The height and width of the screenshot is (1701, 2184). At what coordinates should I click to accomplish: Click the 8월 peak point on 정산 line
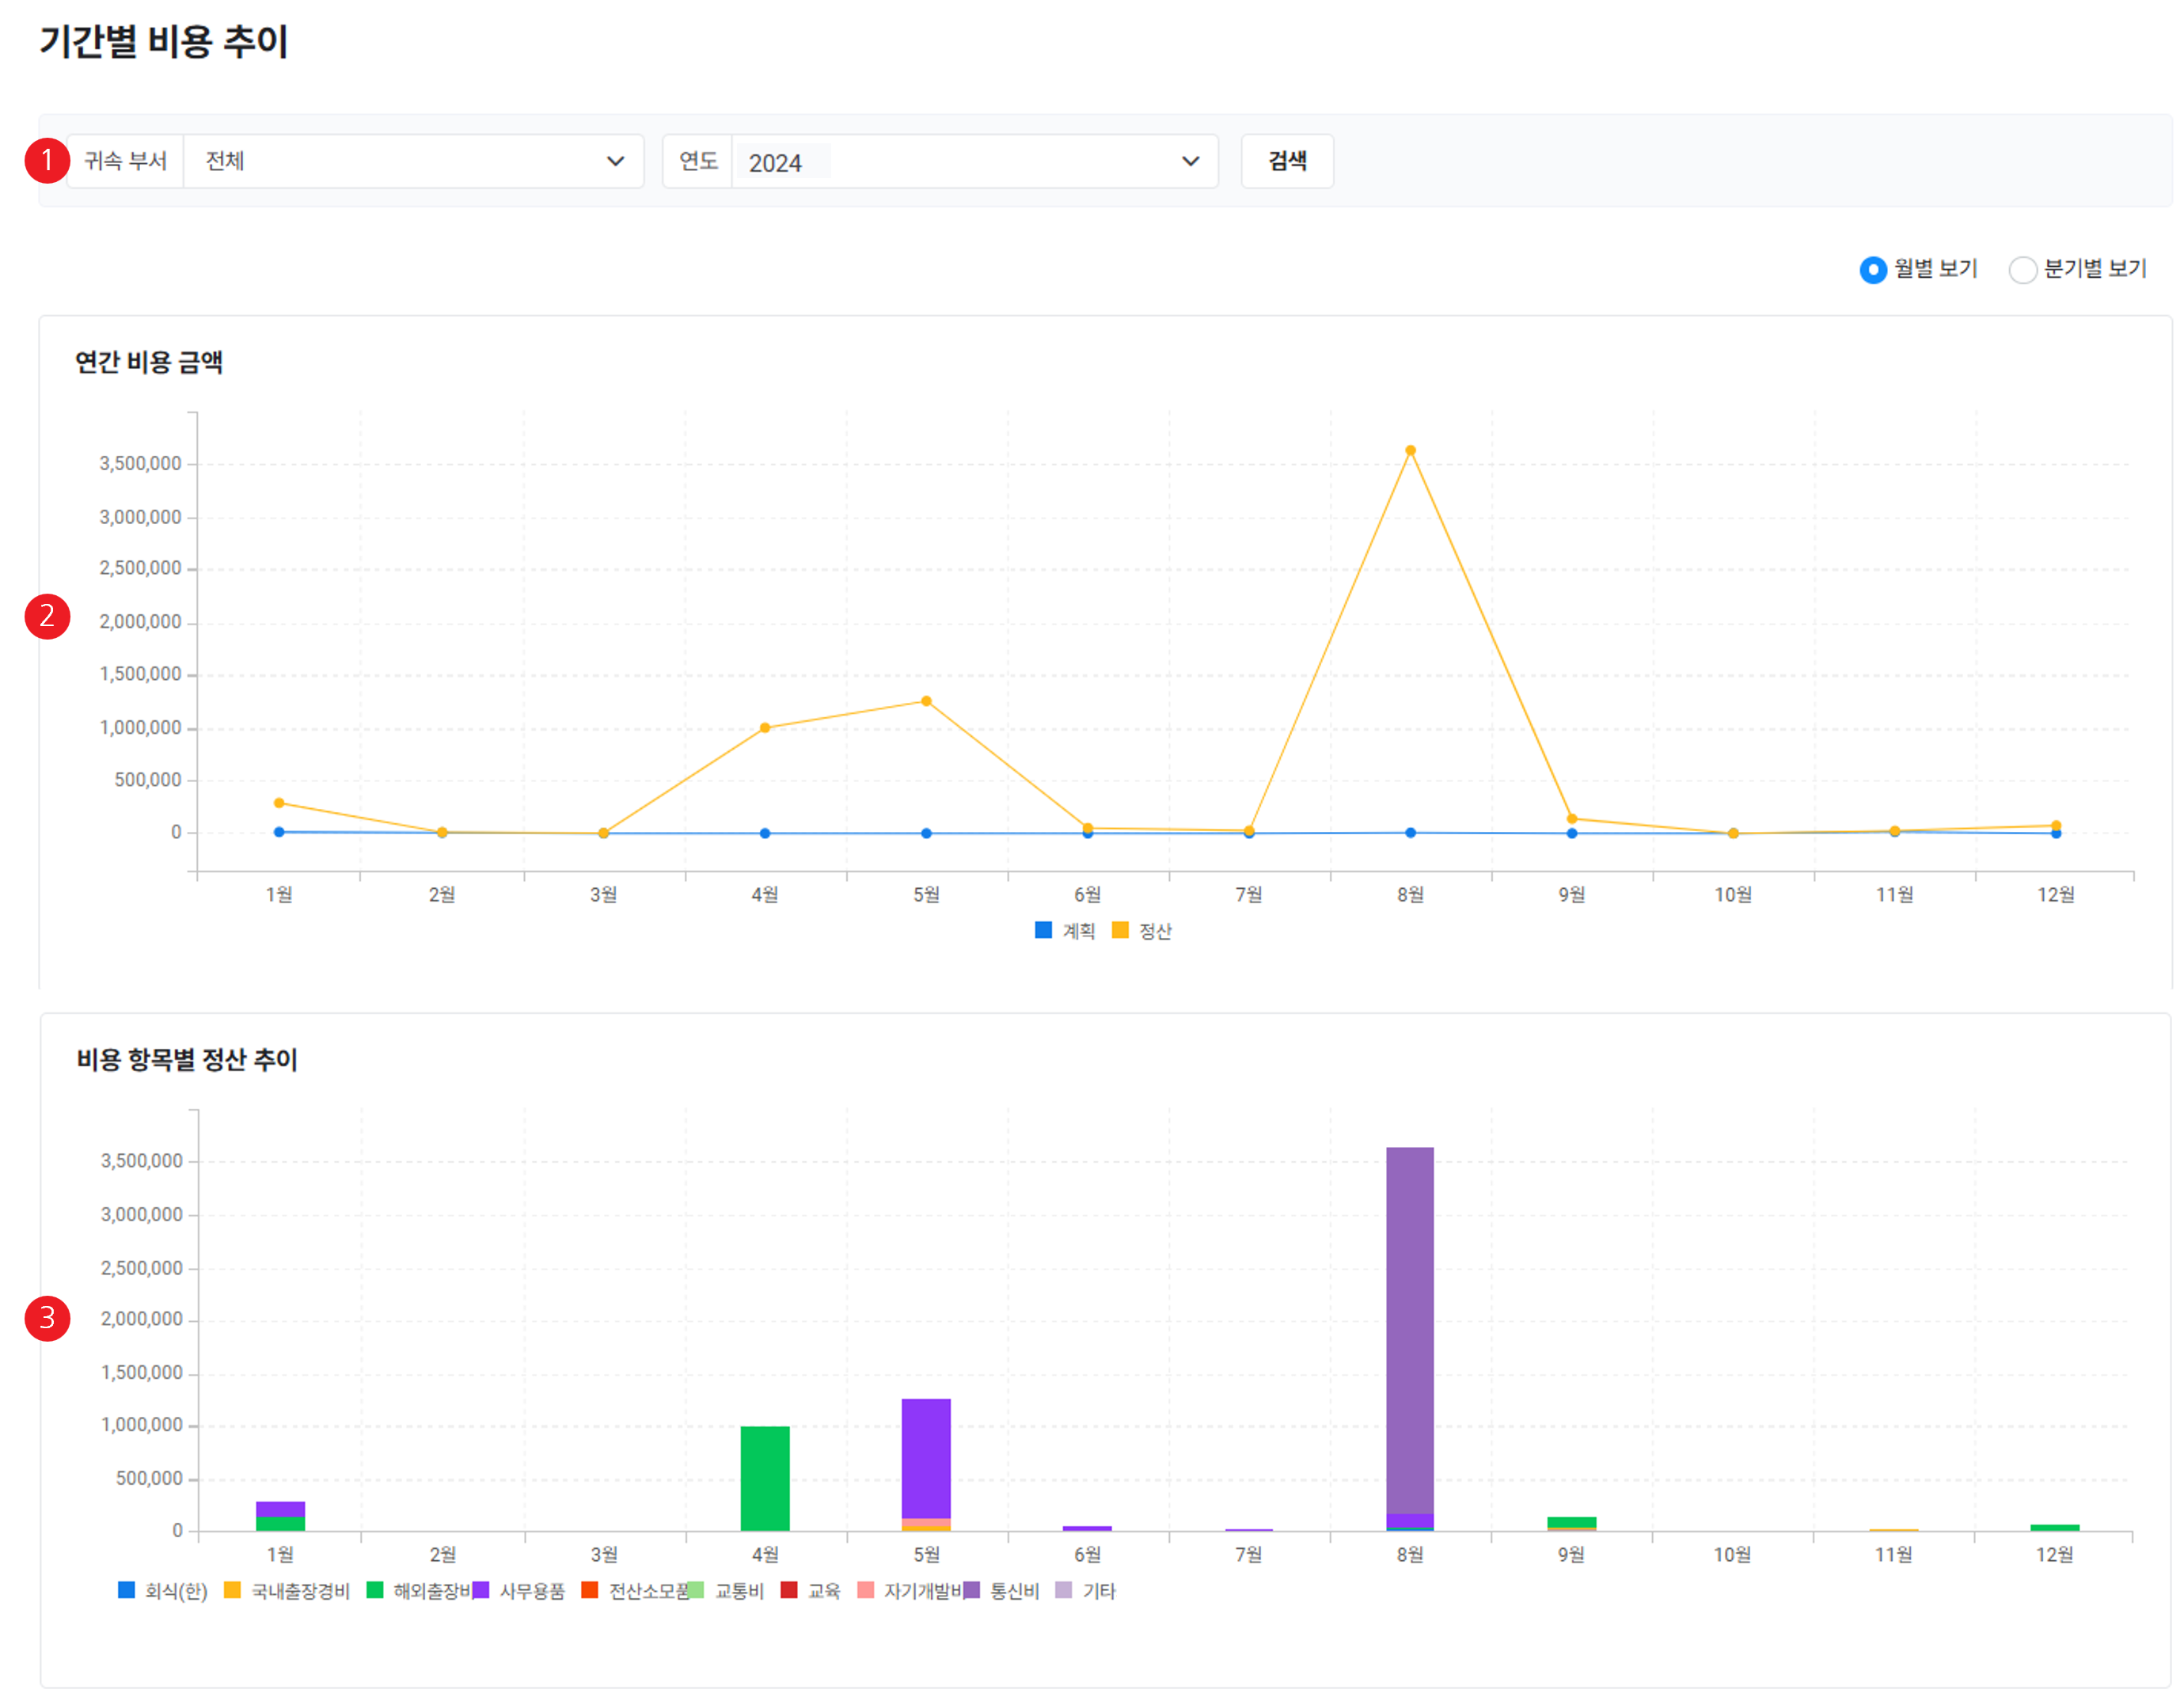click(x=1410, y=451)
